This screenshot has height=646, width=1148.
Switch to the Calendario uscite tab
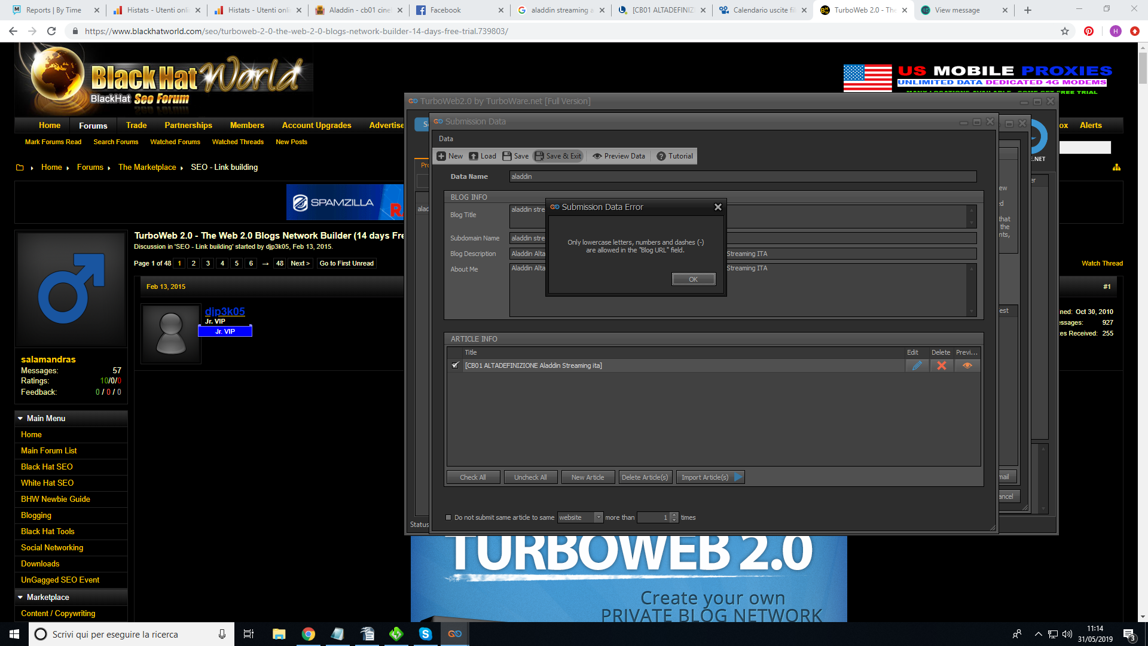pyautogui.click(x=763, y=10)
